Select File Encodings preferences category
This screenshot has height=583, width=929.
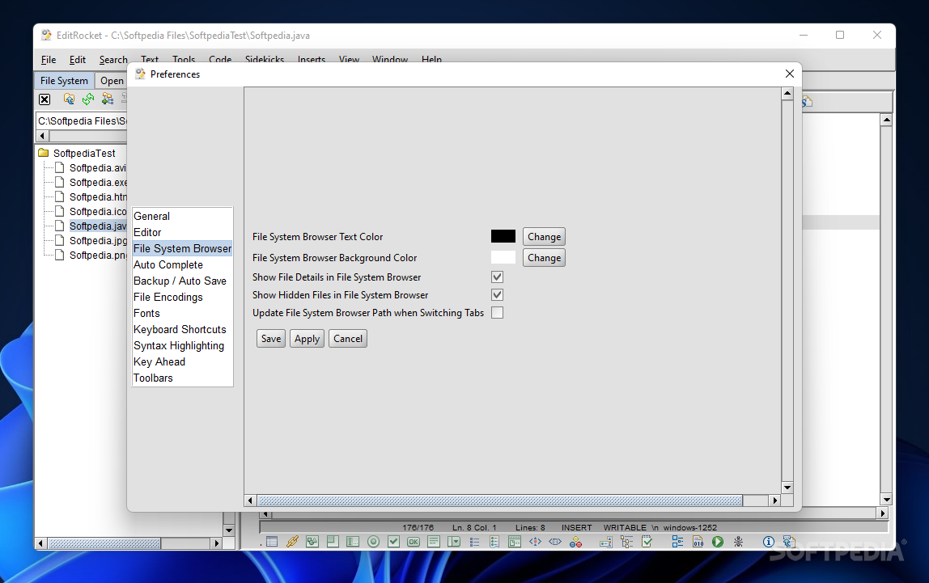(x=183, y=297)
